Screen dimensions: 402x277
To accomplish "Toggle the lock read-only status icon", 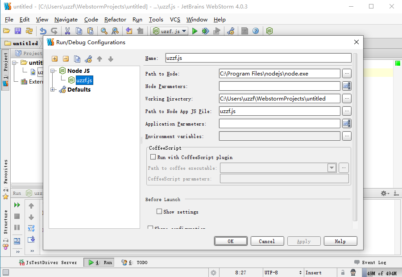I will click(343, 273).
